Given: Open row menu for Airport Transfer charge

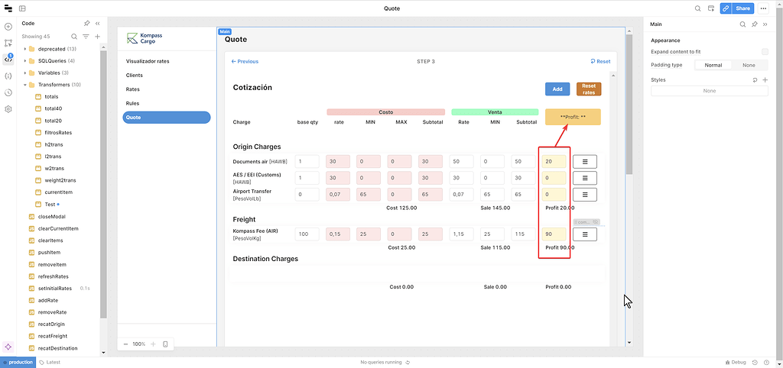Looking at the screenshot, I should 585,195.
